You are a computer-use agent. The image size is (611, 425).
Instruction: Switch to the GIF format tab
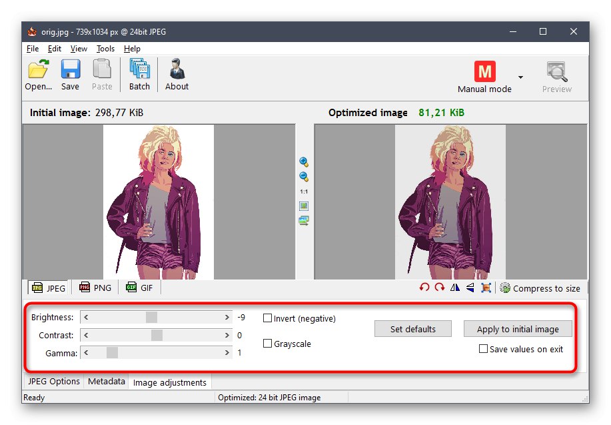pos(139,288)
